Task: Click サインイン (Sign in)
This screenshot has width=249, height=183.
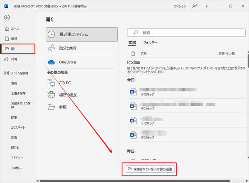Action: click(x=180, y=6)
